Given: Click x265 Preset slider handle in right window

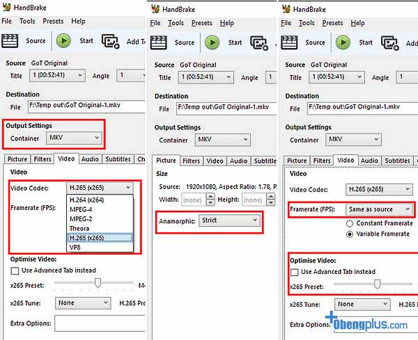Looking at the screenshot, I should 377,284.
